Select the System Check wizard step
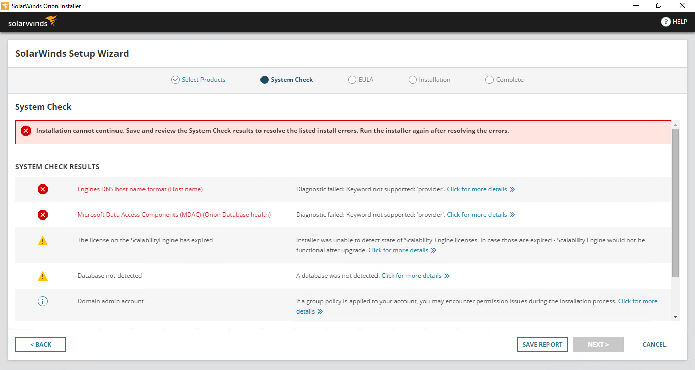Viewport: 695px width, 370px height. (292, 80)
